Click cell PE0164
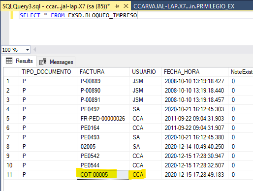 [x=103, y=128]
